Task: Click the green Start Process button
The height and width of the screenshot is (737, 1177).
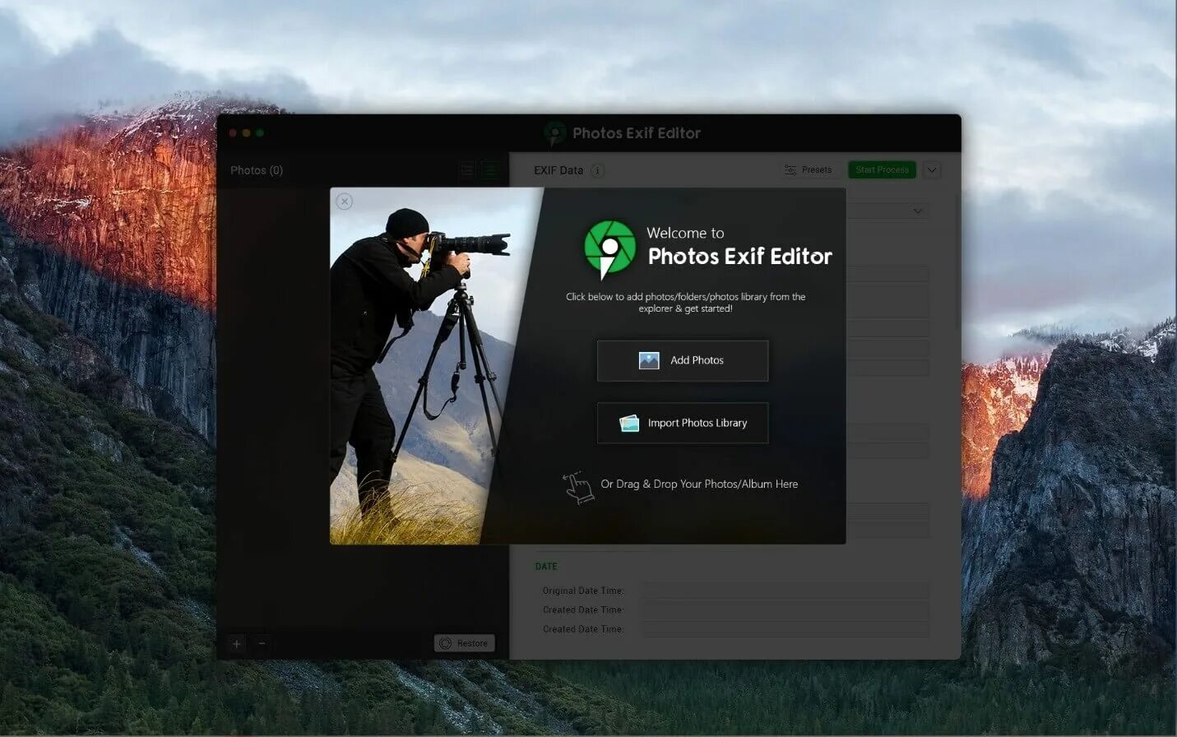Action: 882,170
